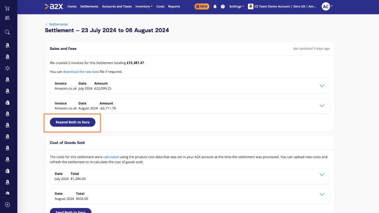Click Resend Both to Xero button
This screenshot has width=379, height=213.
[x=73, y=122]
